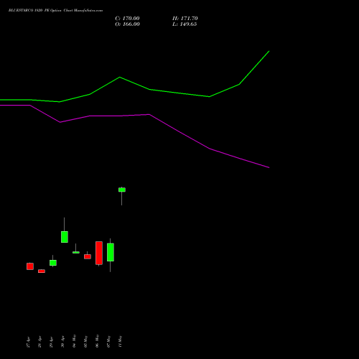The image size is (359, 359).
Task: Click the peak of the green indicator line
Action: (269, 51)
